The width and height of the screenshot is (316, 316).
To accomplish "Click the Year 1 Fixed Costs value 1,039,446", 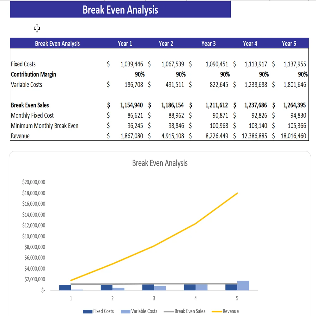I will tap(131, 64).
